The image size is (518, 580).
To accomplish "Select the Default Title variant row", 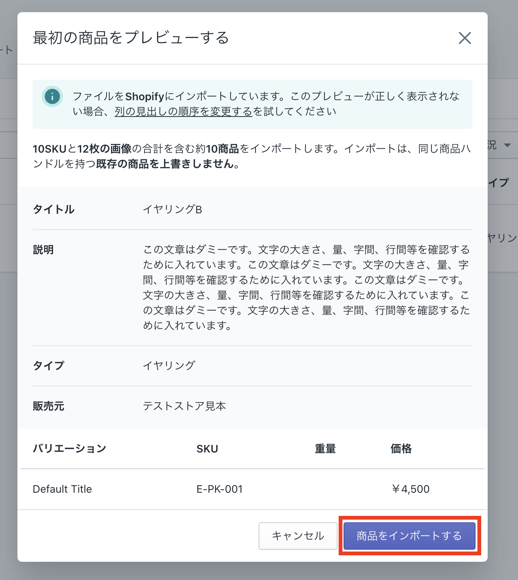I will 63,489.
